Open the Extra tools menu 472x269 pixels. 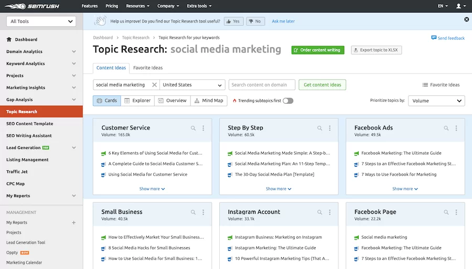click(x=199, y=6)
